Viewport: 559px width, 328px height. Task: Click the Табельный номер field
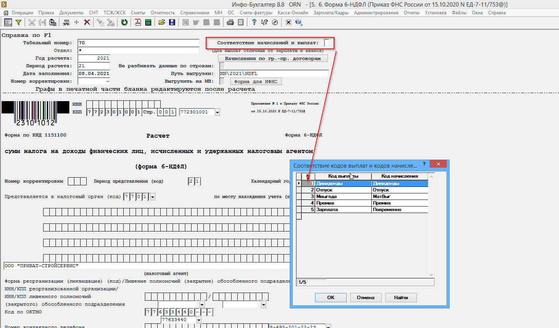[x=139, y=43]
